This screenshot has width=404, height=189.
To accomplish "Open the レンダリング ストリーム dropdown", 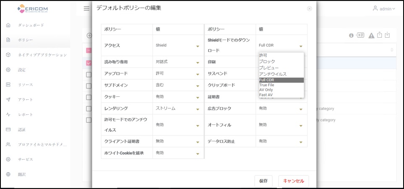I will 178,109.
